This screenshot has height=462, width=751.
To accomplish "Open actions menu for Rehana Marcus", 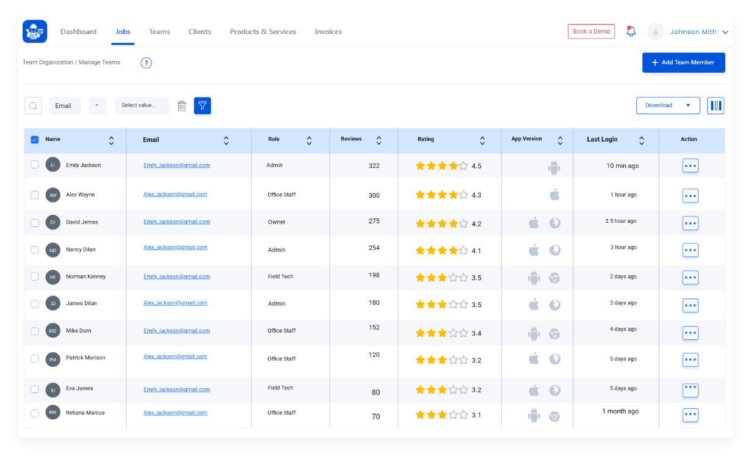I will click(x=690, y=415).
